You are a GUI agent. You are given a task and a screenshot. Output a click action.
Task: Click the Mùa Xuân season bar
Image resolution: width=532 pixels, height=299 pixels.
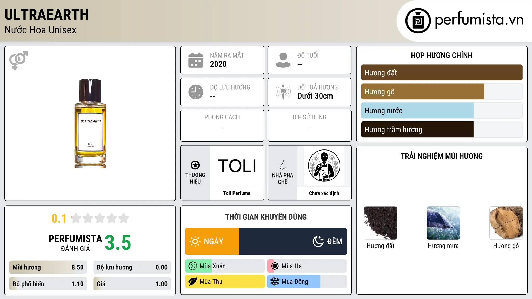coord(225,266)
